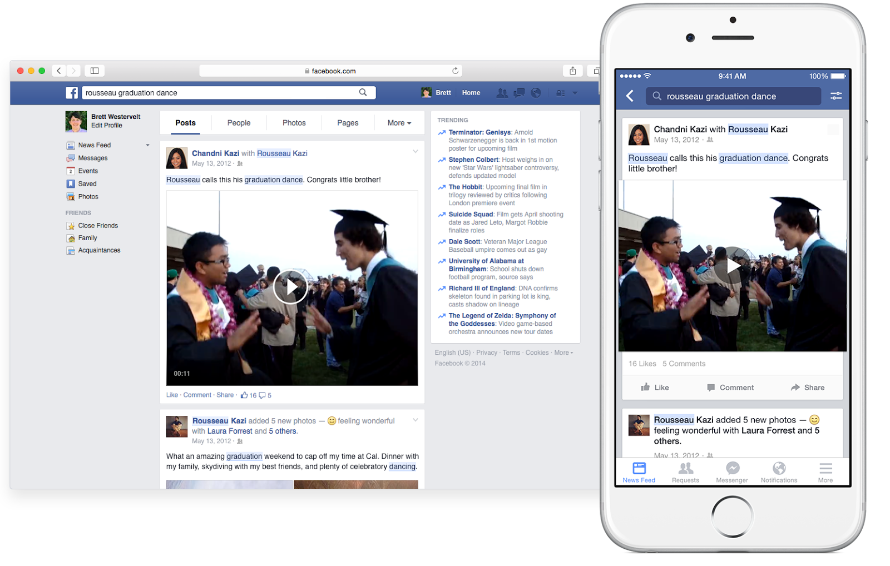Tap Requests tab on phone
Viewport: 890px width, 566px height.
685,473
